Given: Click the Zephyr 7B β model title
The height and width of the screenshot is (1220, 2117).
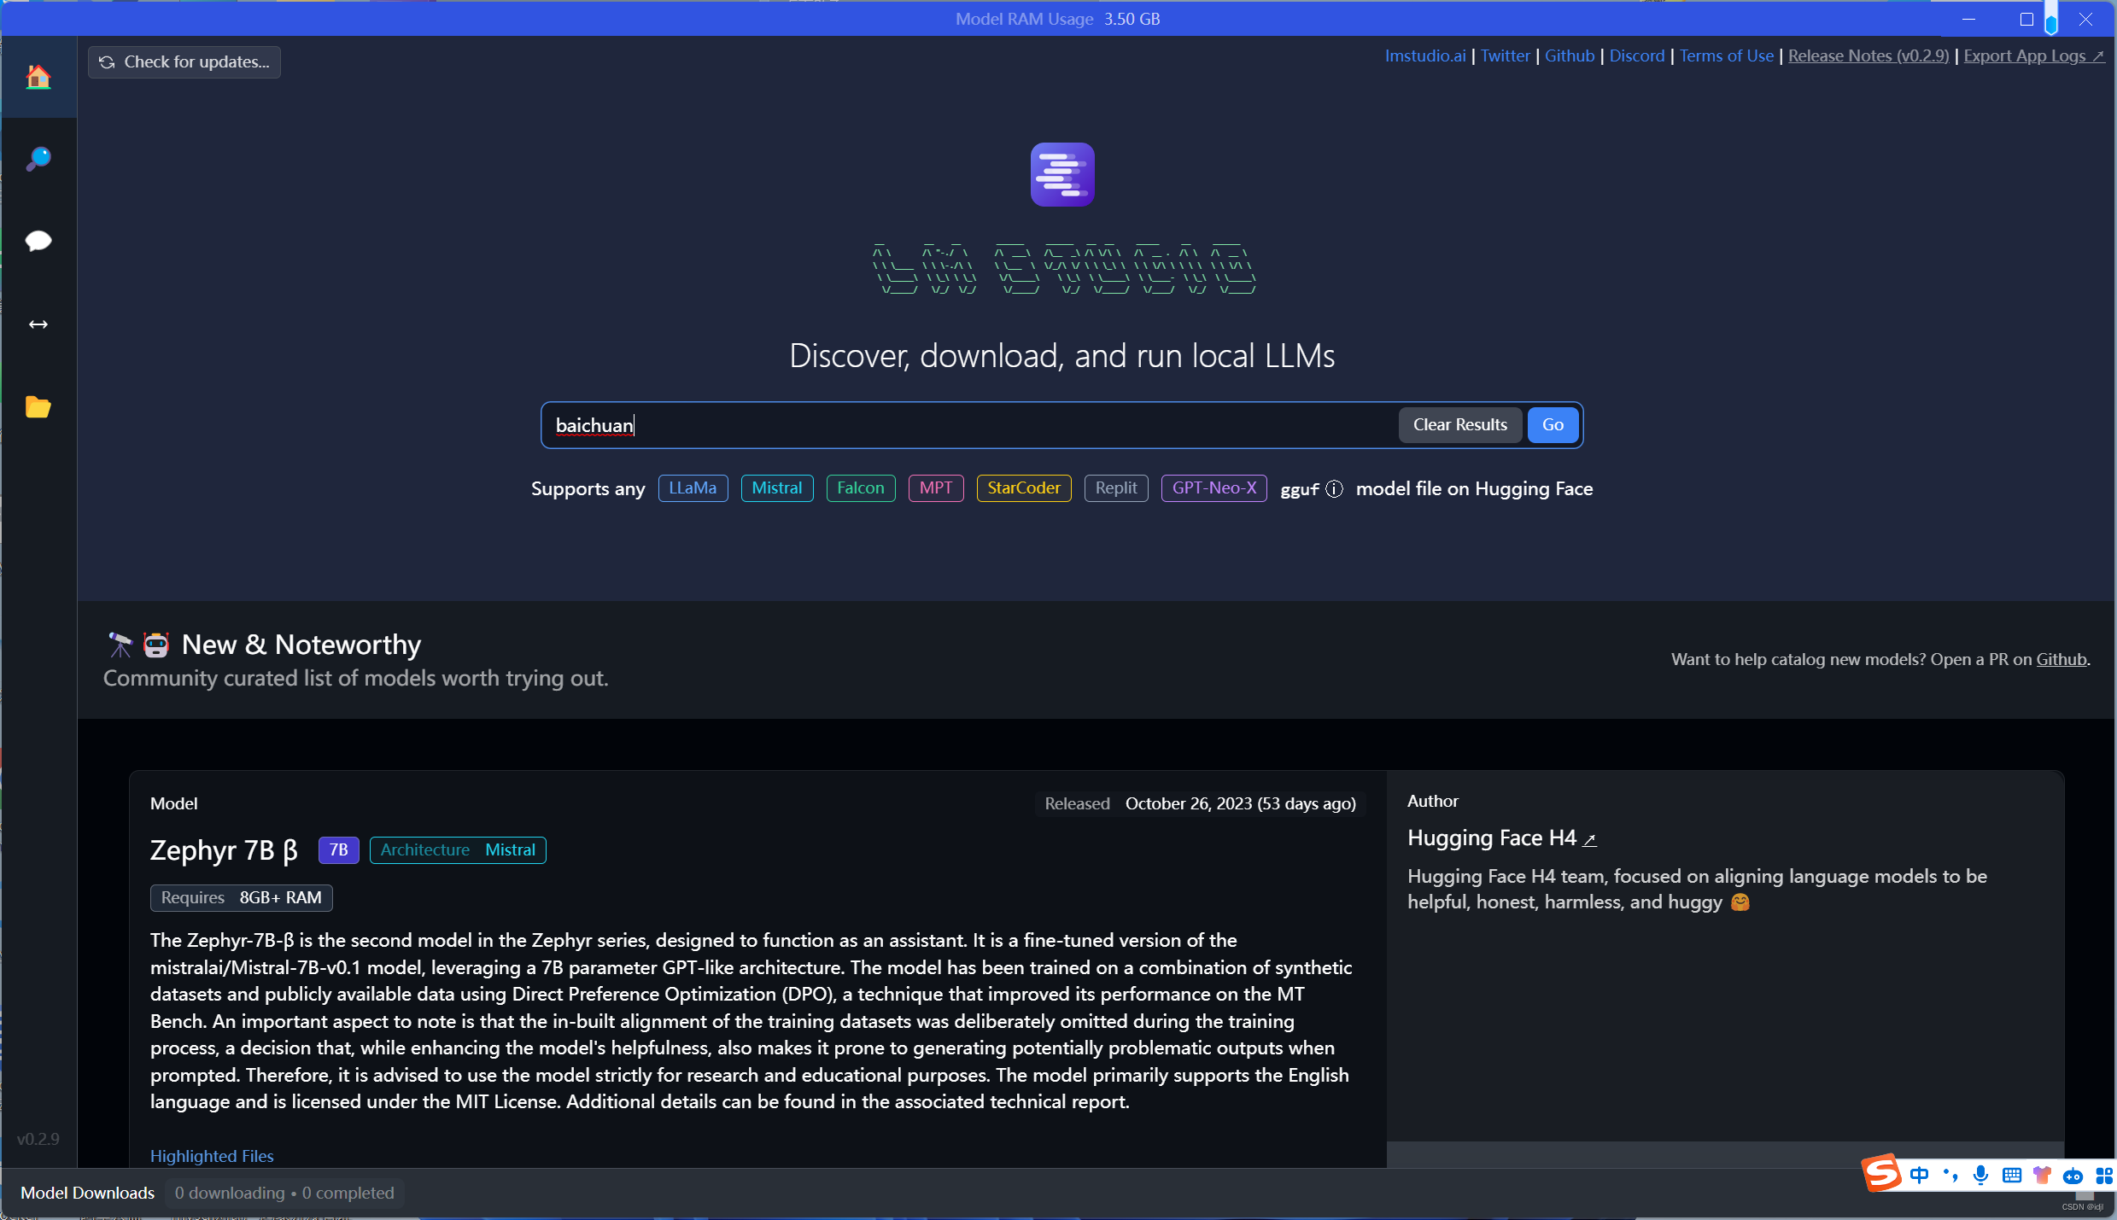Looking at the screenshot, I should tap(224, 850).
